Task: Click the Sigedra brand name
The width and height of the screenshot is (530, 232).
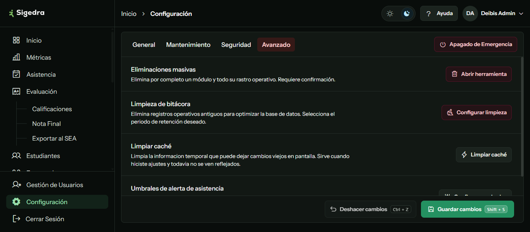Action: 30,13
